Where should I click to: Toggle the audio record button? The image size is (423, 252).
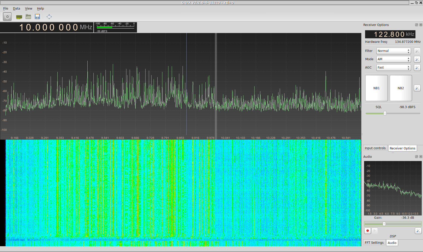(x=367, y=231)
